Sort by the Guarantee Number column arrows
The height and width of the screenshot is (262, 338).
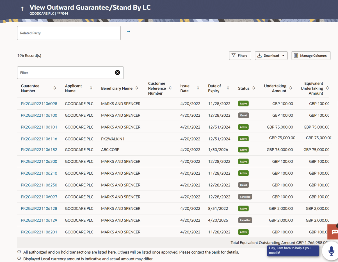[x=55, y=88]
